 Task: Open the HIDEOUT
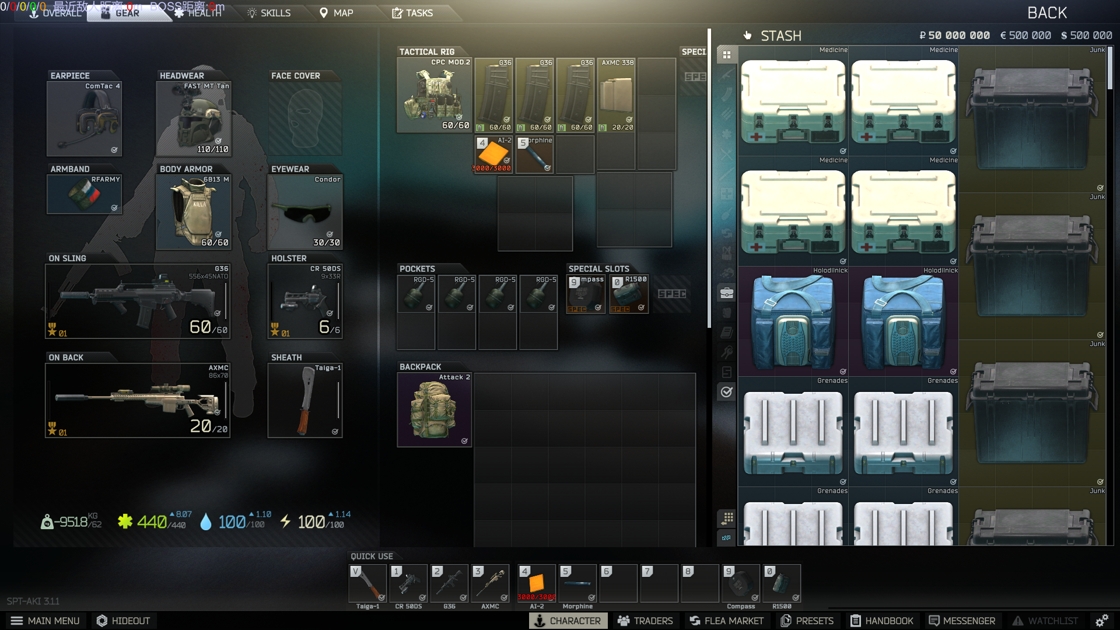point(123,621)
